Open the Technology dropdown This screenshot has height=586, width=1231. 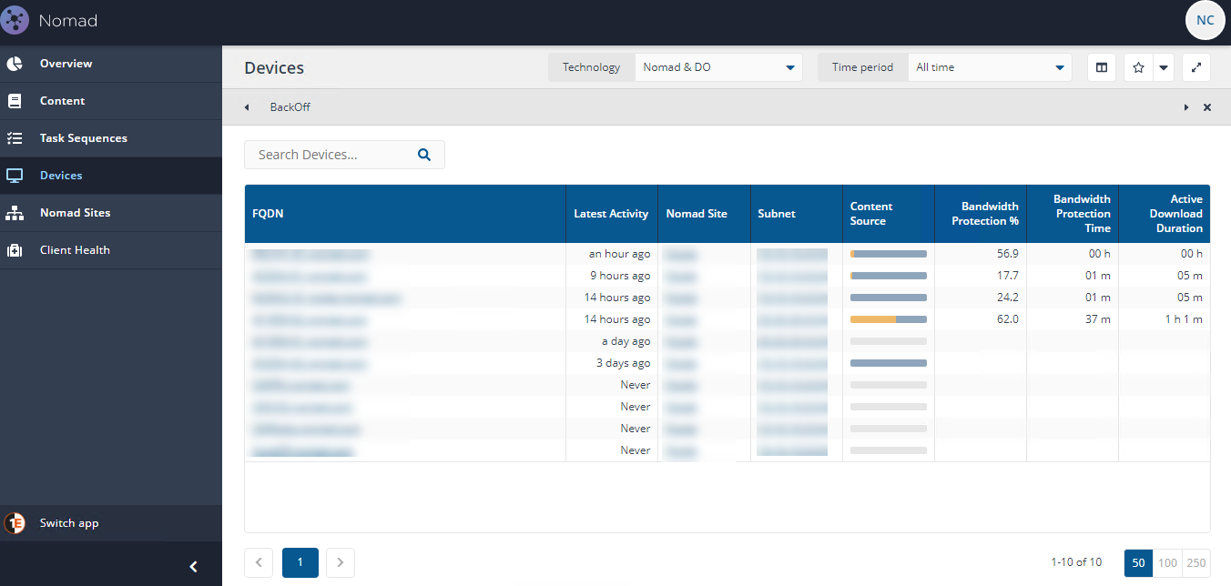(718, 67)
